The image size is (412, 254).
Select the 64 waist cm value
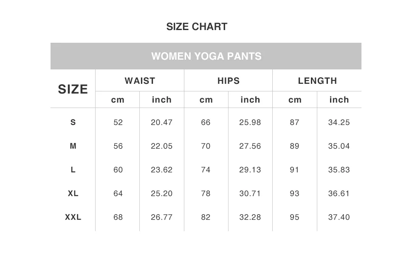[x=118, y=193]
